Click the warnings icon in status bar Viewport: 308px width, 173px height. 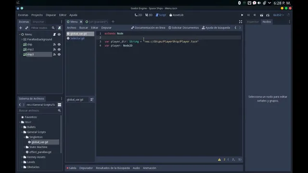point(219,160)
